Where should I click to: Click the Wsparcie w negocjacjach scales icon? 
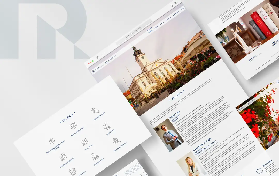point(73,126)
